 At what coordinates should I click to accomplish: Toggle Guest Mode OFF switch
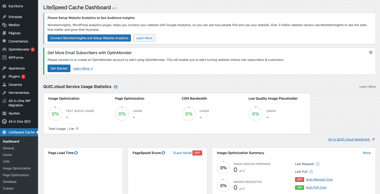(197, 153)
